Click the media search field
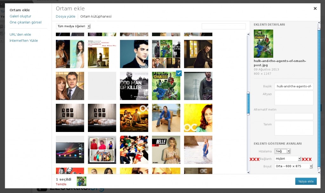The width and height of the screenshot is (325, 193). coord(223,26)
